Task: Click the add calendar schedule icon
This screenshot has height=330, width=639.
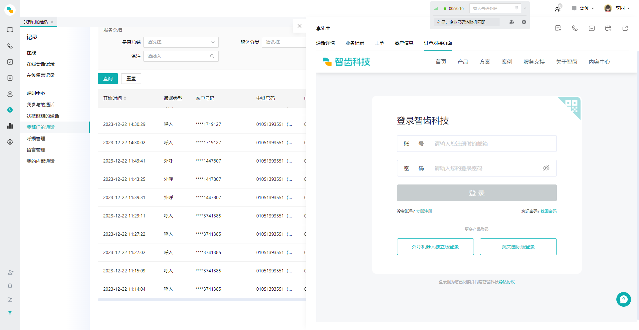Action: 608,28
